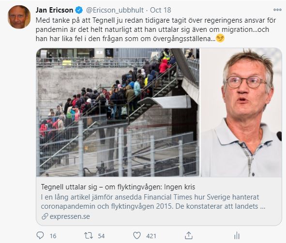Open the three-dot more options menu
Viewport: 286px width, 243px height.
(x=277, y=10)
